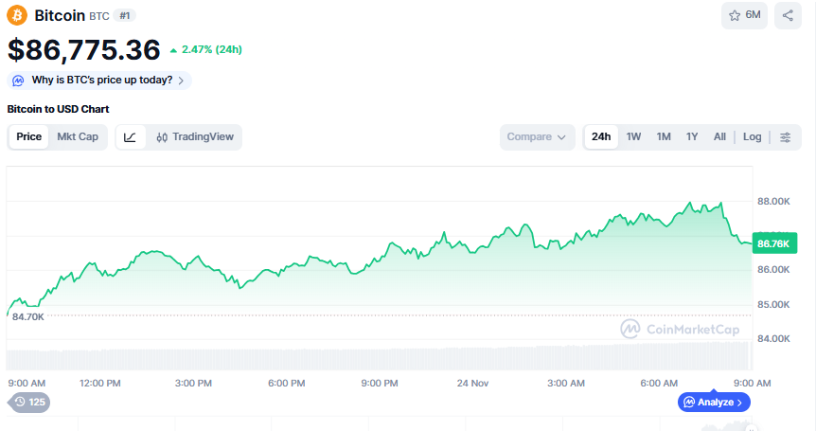Toggle Log scale on the chart
This screenshot has width=816, height=431.
point(752,137)
